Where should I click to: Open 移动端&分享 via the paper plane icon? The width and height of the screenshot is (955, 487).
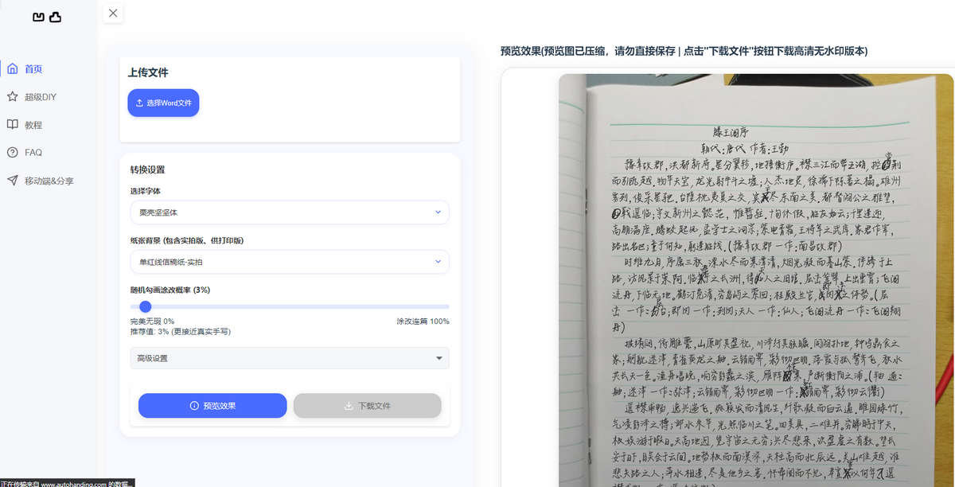[x=12, y=181]
